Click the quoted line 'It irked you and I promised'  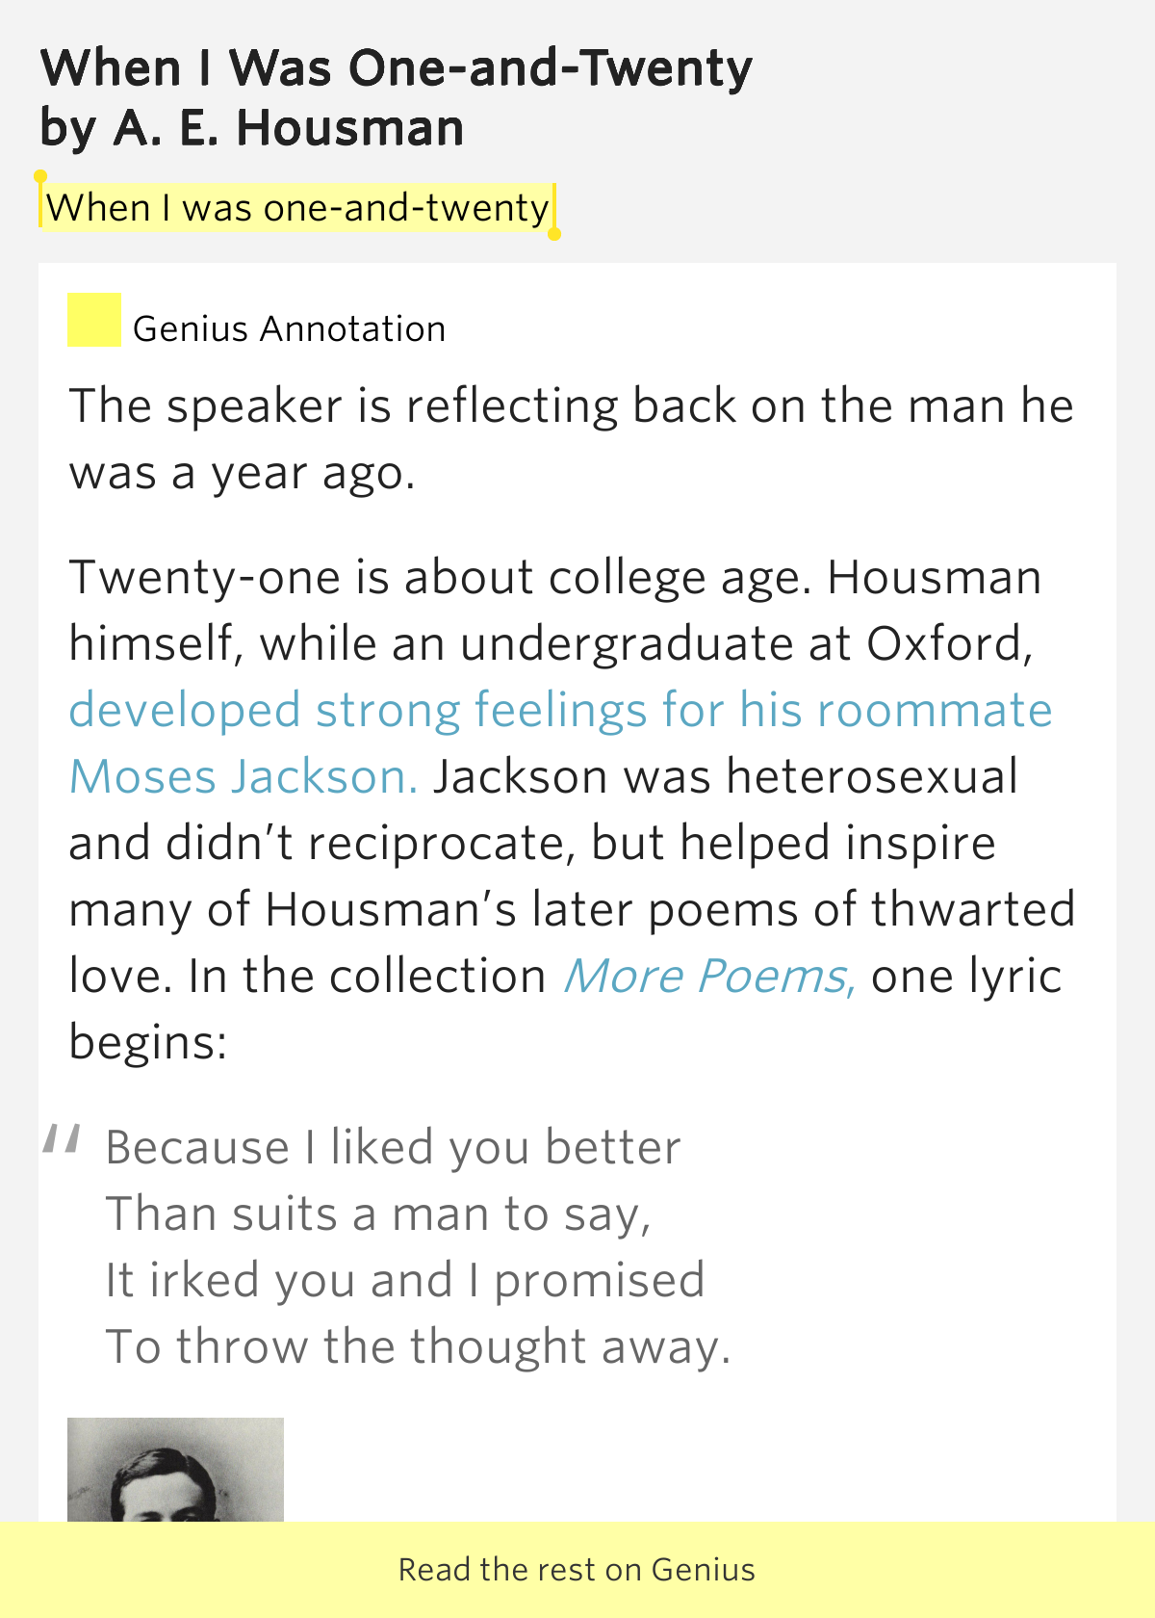tap(405, 1280)
